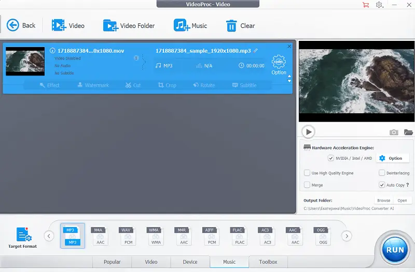415x272 pixels.
Task: Click the output folder path text
Action: click(x=349, y=208)
